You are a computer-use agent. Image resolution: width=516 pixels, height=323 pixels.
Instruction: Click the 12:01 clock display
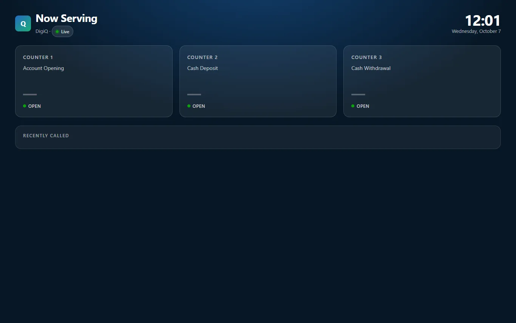tap(483, 20)
